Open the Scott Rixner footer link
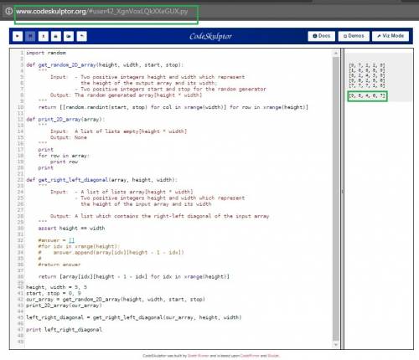This screenshot has height=360, width=419. (x=198, y=356)
